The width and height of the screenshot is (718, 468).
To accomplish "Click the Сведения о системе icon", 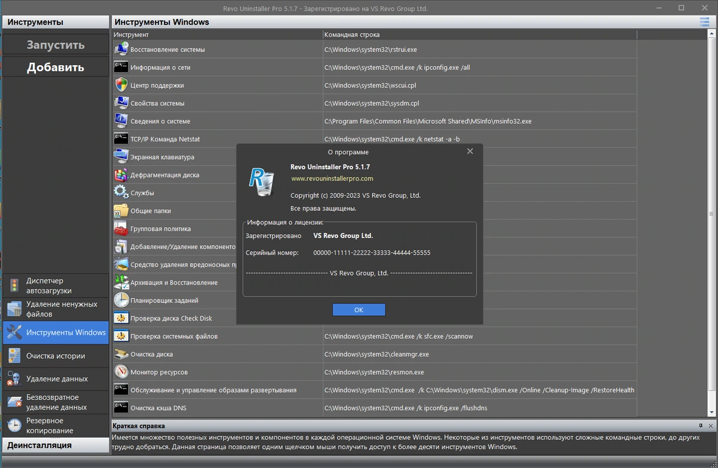I will coord(121,121).
